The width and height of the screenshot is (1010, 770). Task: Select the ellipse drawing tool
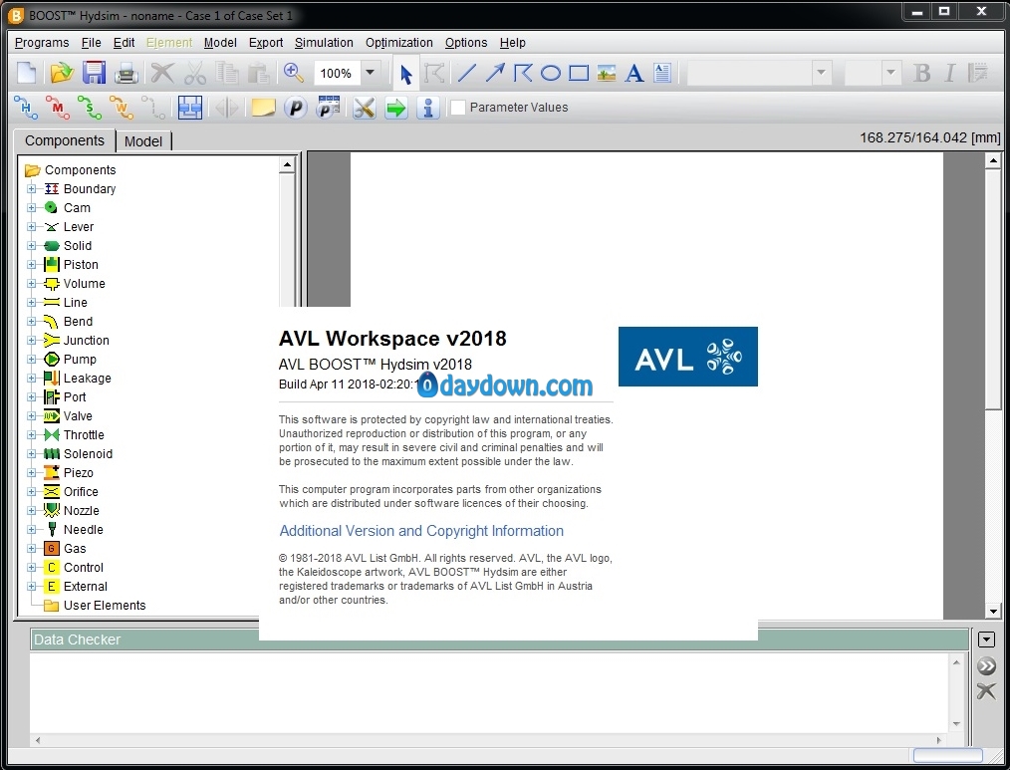click(x=551, y=73)
